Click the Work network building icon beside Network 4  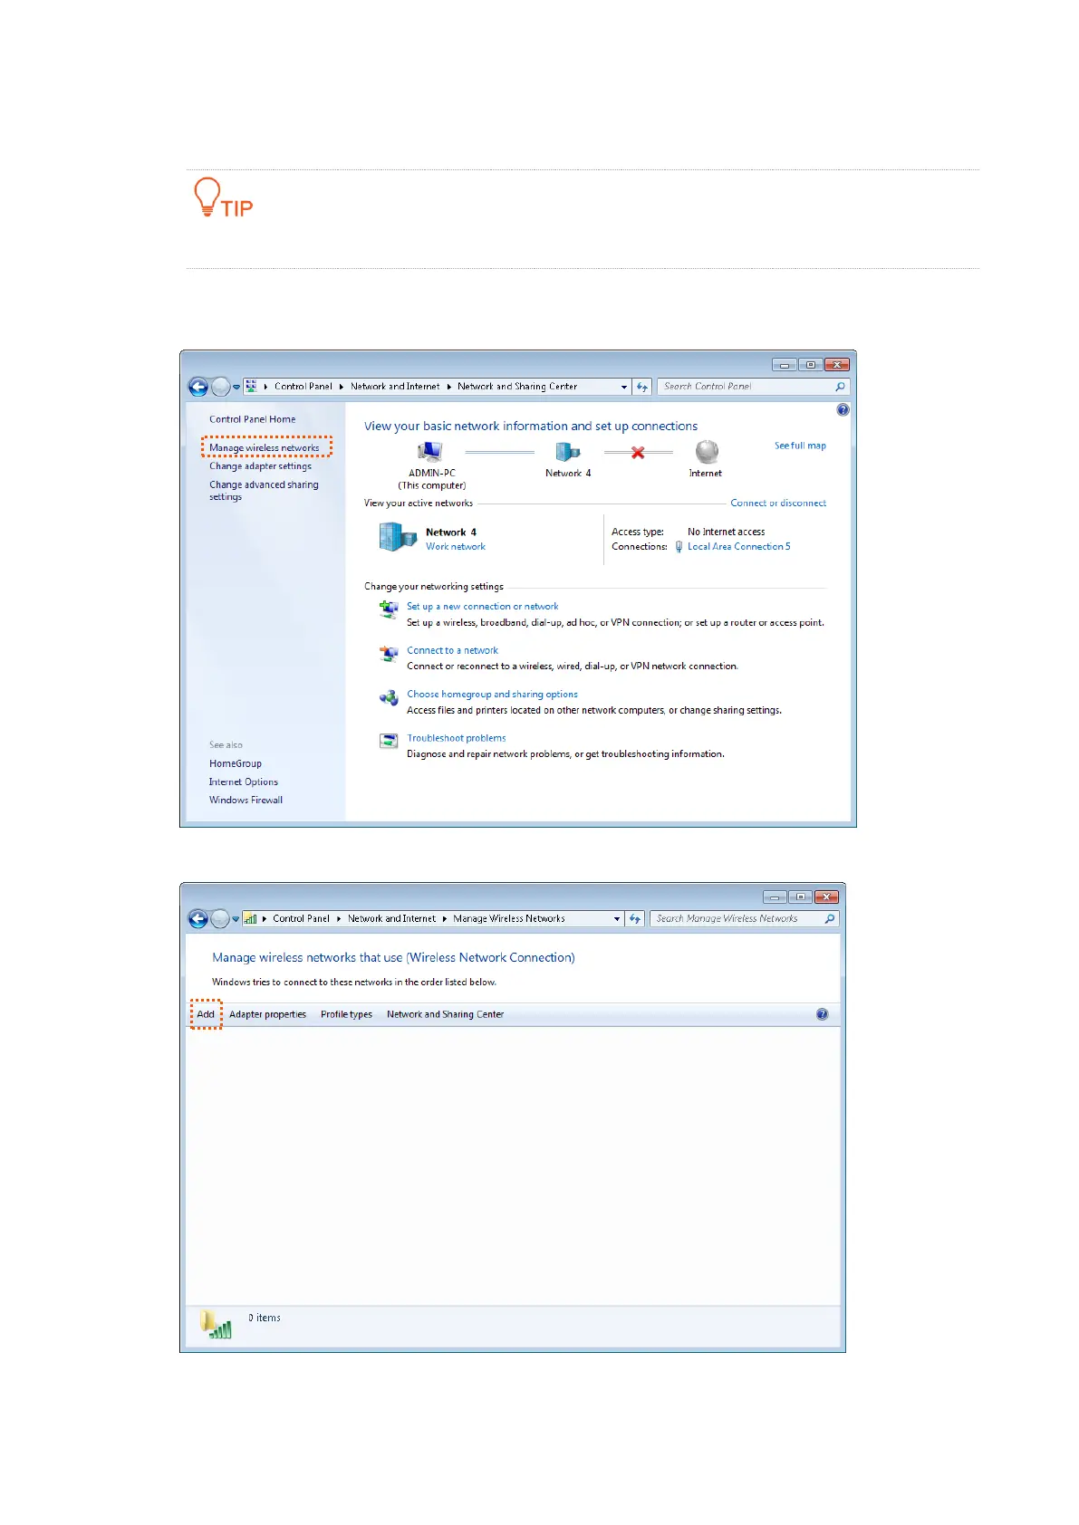[x=397, y=537]
